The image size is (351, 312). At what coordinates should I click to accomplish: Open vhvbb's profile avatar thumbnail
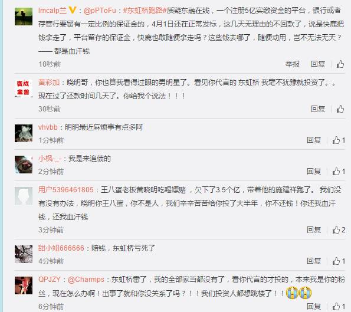click(24, 133)
